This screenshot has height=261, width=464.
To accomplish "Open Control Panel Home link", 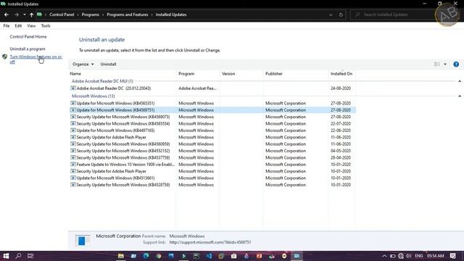I will 28,37.
